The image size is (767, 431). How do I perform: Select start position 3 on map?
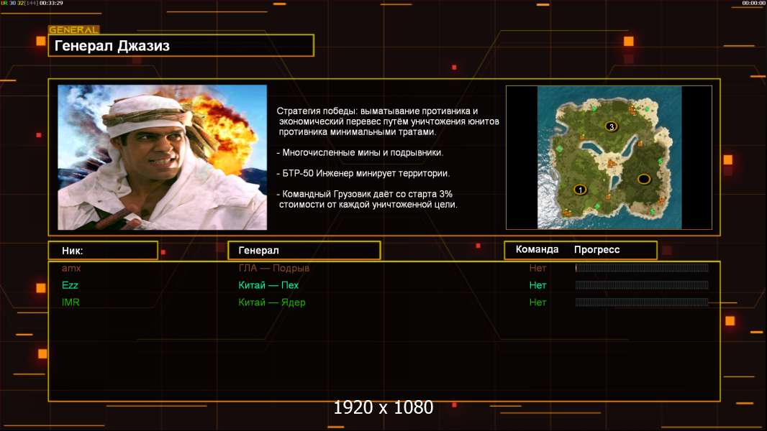pos(611,126)
